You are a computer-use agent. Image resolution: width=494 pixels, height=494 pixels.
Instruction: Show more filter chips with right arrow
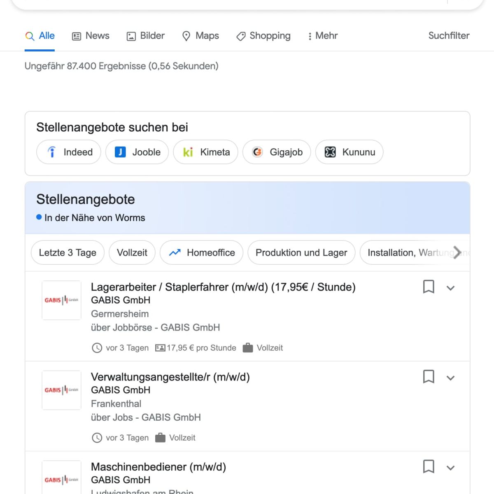click(x=457, y=252)
